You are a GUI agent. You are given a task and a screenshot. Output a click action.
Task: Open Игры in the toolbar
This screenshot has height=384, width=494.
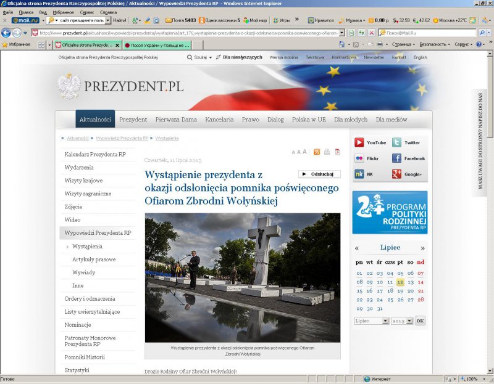(282, 20)
